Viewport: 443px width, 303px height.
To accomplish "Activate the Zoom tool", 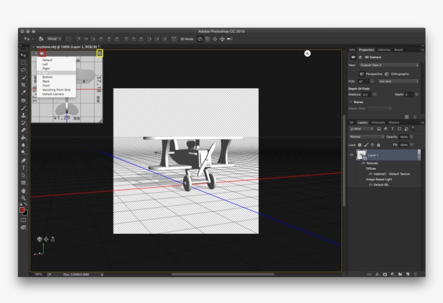I will [23, 198].
